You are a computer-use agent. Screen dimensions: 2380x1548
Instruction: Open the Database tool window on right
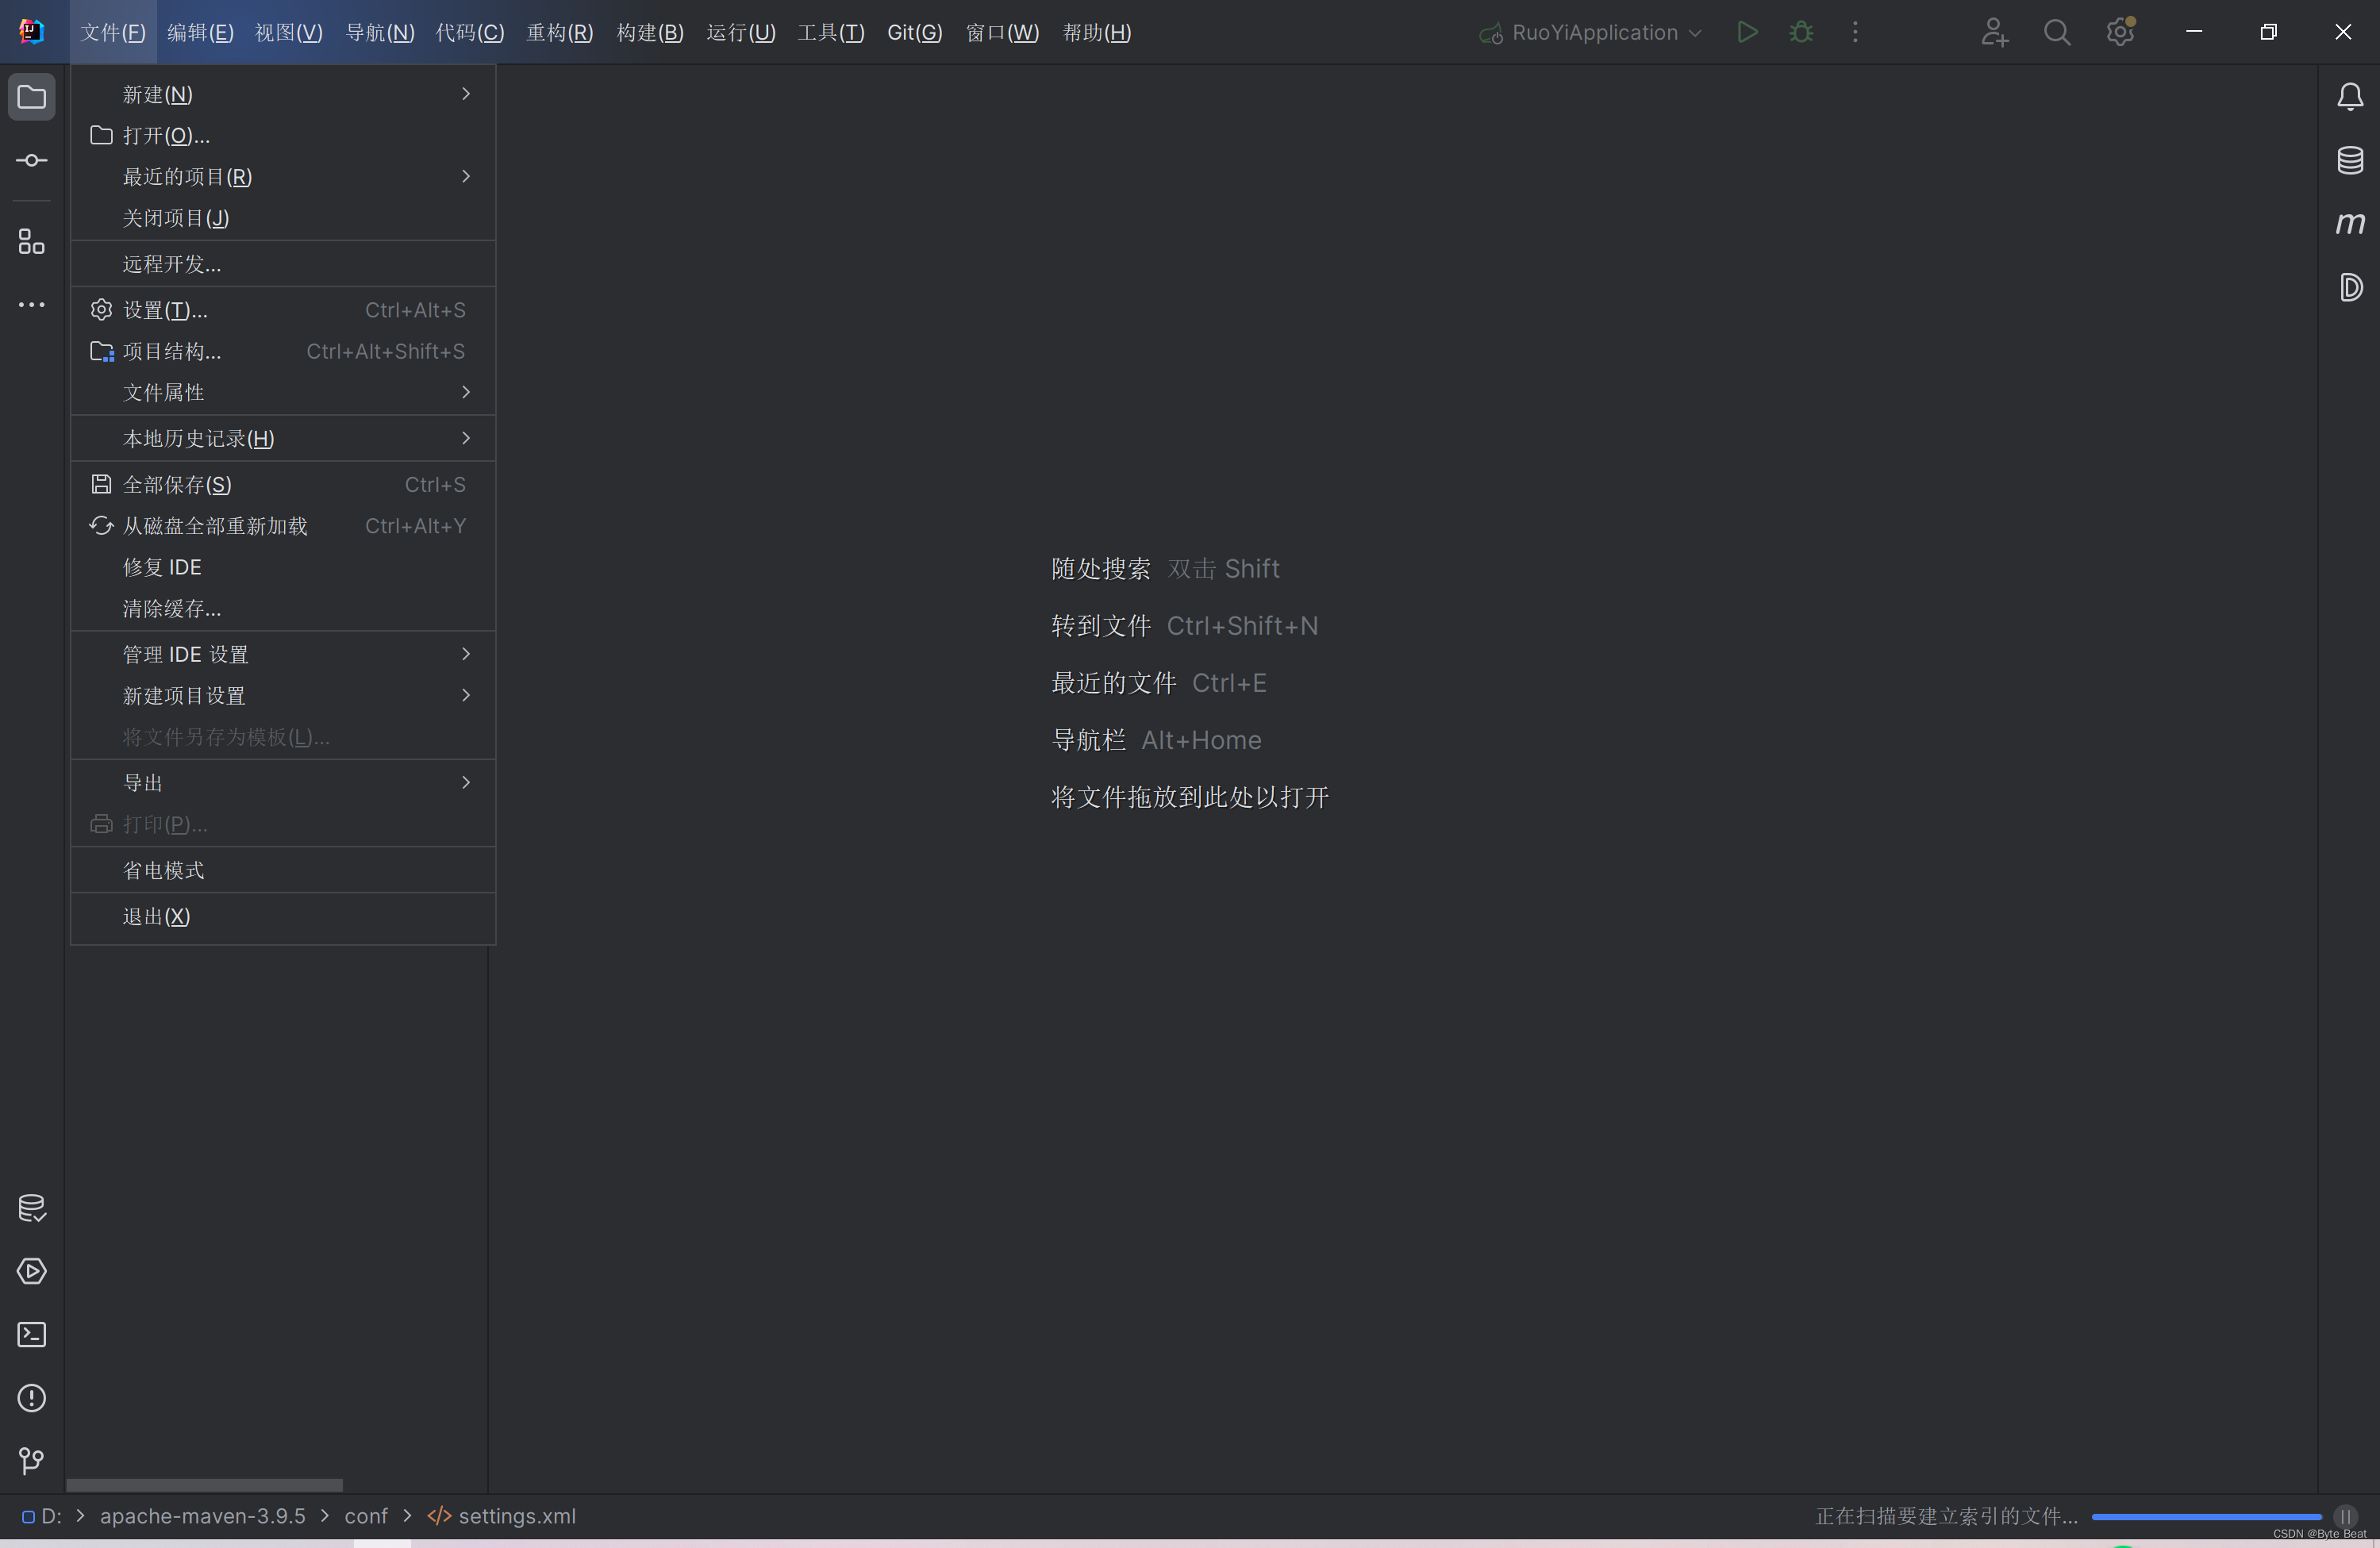[x=2350, y=160]
